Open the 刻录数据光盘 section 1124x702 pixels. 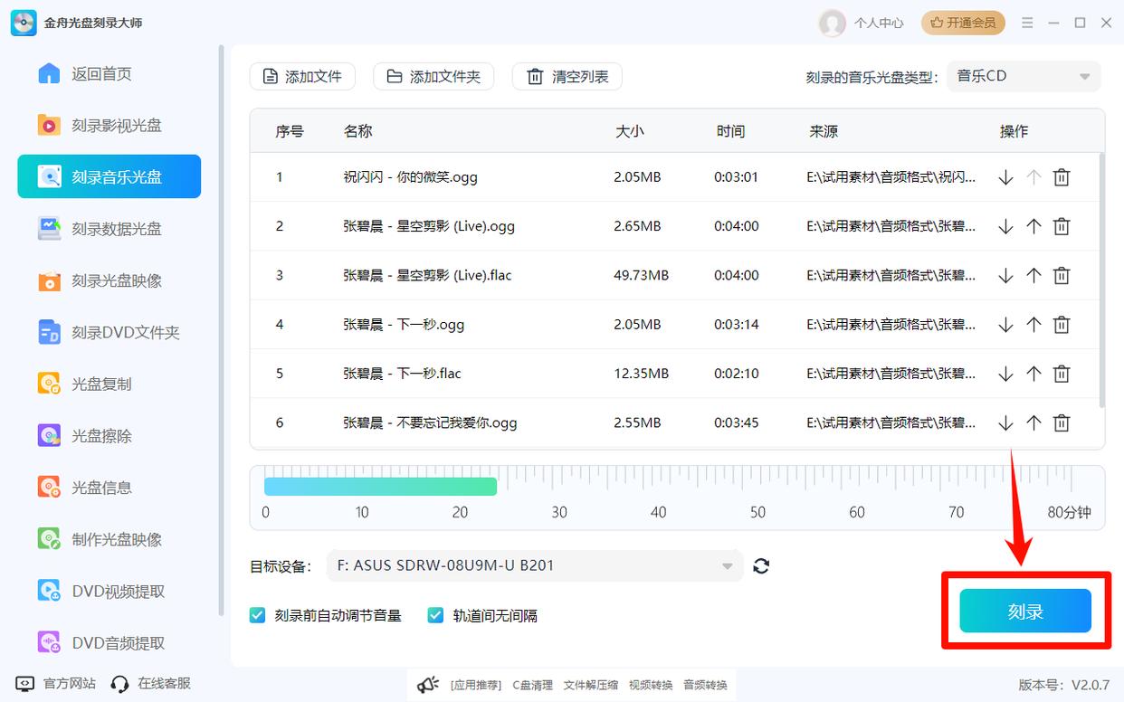109,229
